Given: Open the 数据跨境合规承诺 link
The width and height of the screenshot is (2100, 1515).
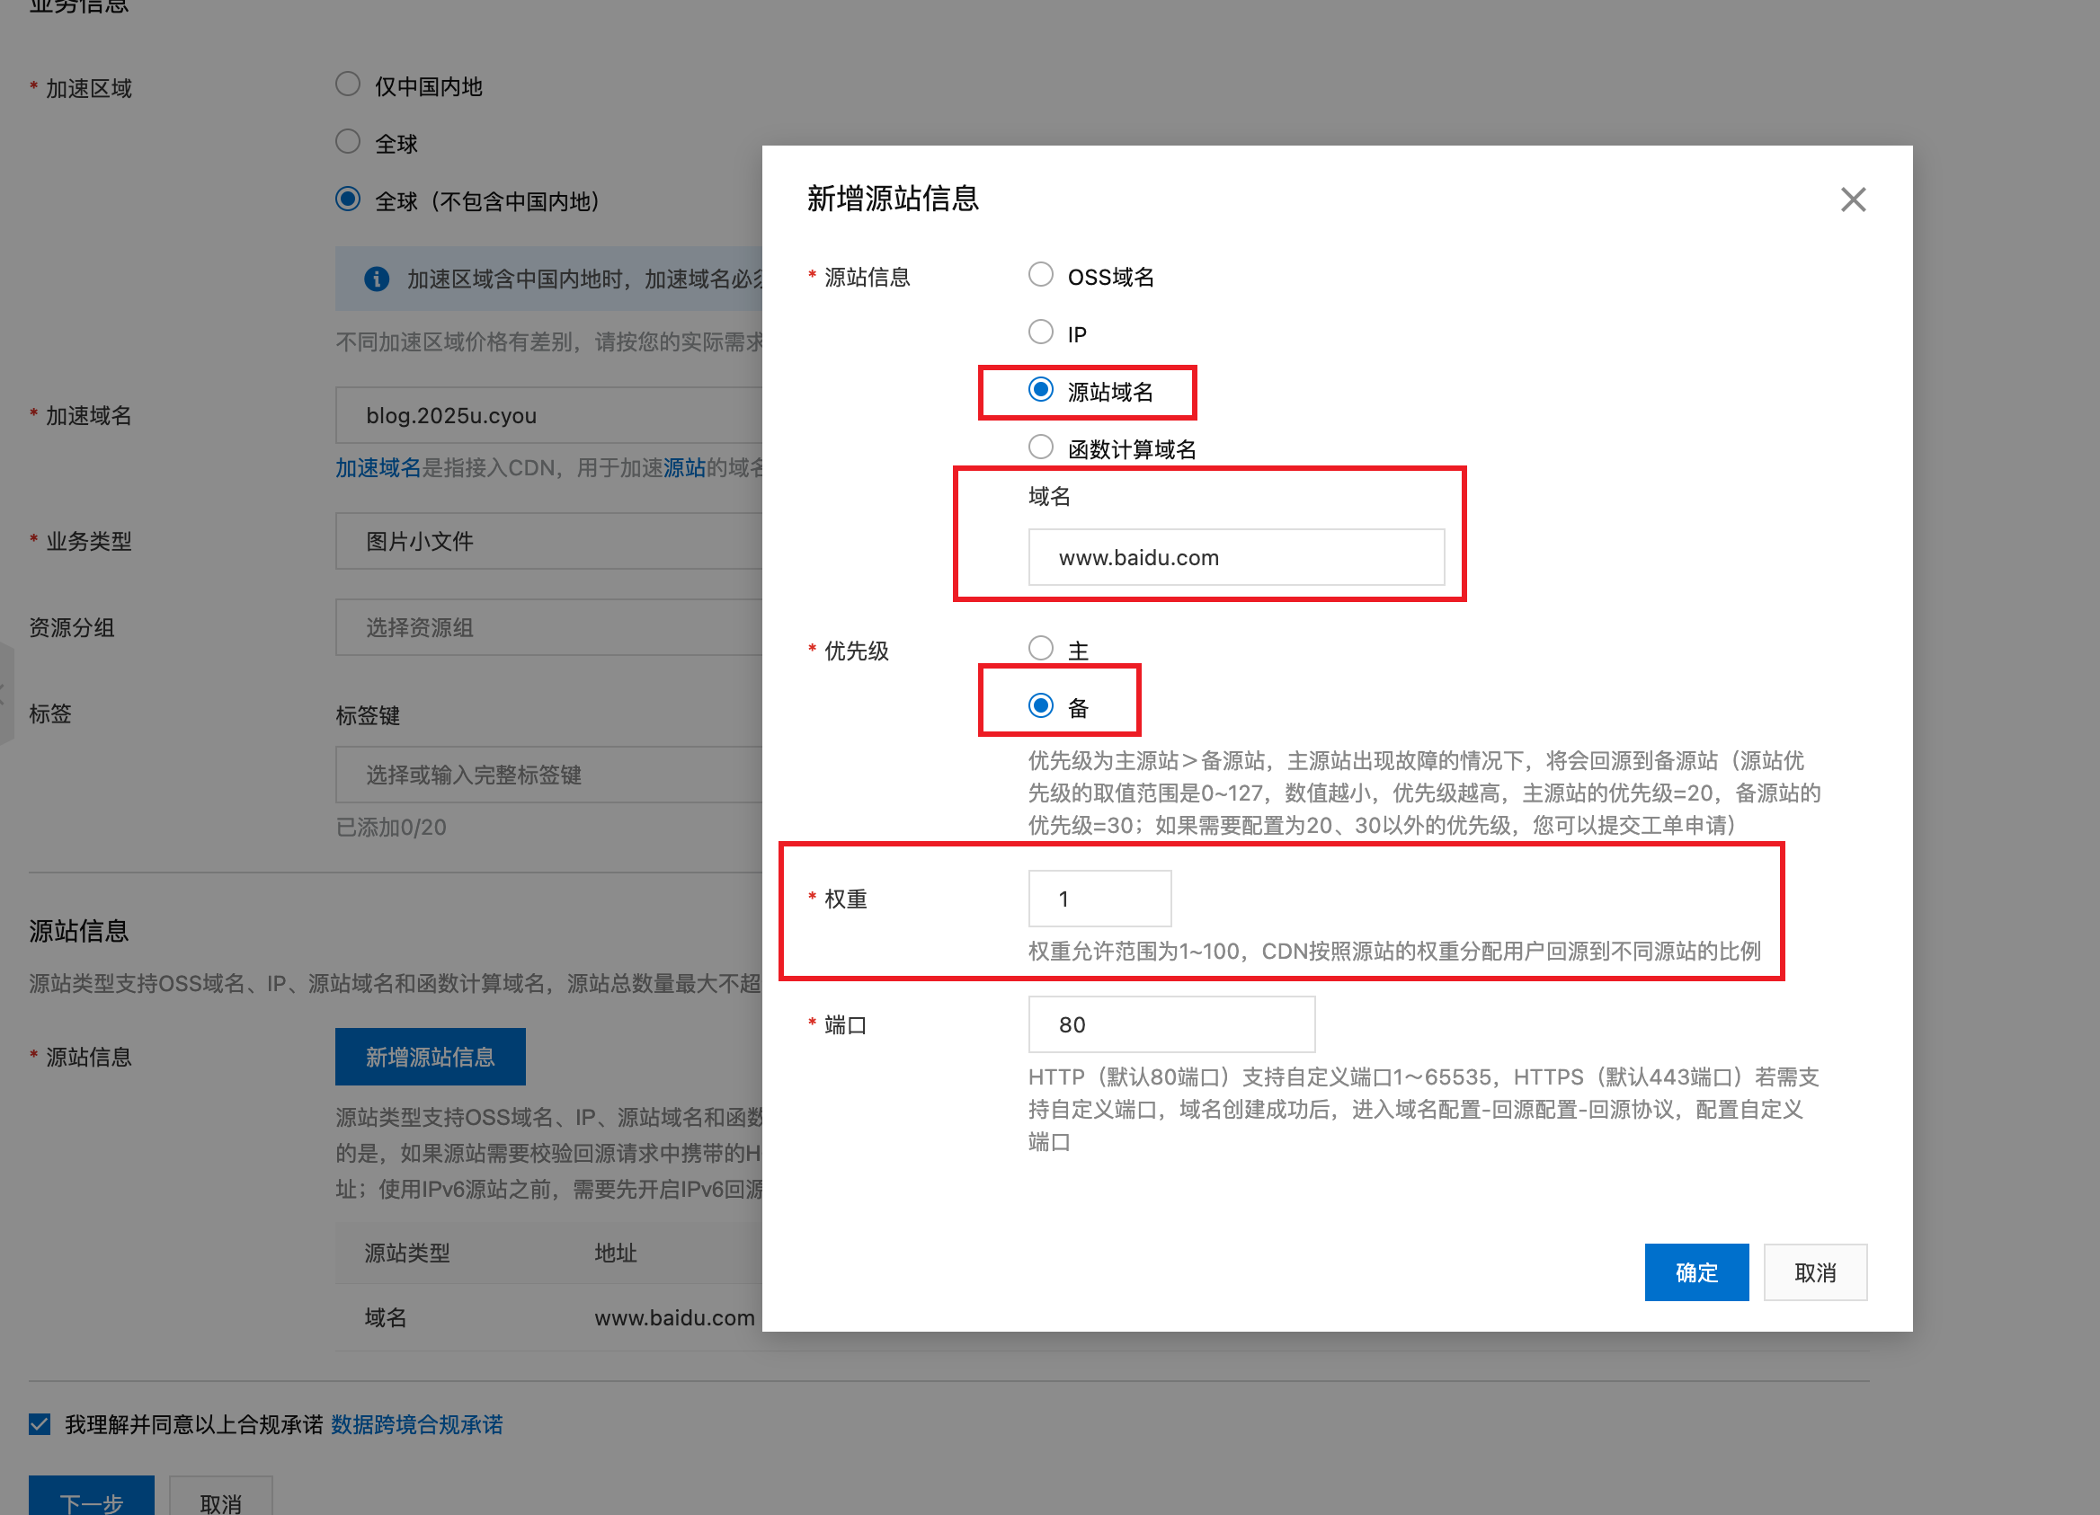Looking at the screenshot, I should pos(416,1423).
